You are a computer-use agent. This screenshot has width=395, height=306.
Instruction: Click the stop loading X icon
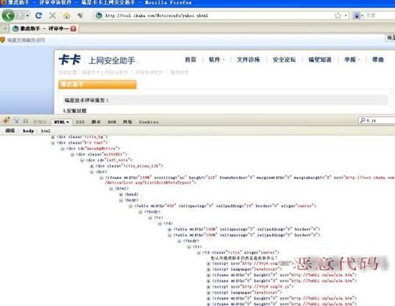coord(52,15)
